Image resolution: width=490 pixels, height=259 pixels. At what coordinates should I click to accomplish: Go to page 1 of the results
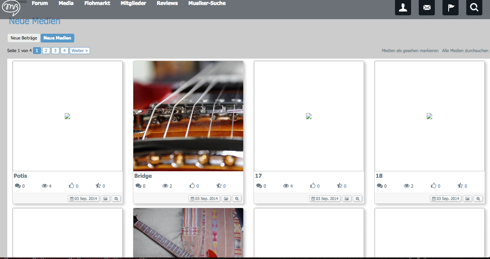(37, 51)
